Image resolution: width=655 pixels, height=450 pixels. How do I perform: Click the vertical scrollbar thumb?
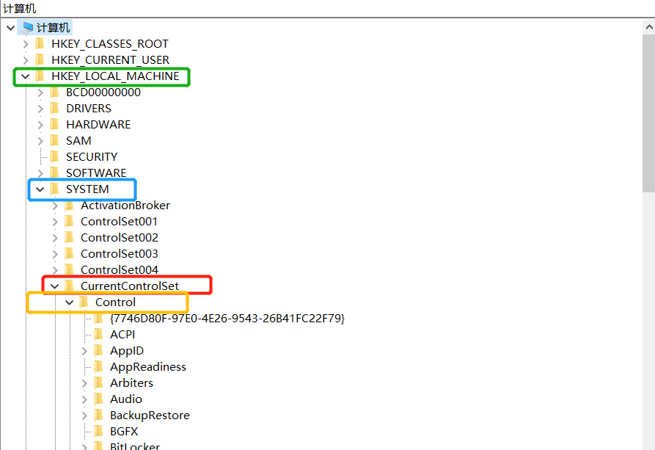(x=648, y=110)
